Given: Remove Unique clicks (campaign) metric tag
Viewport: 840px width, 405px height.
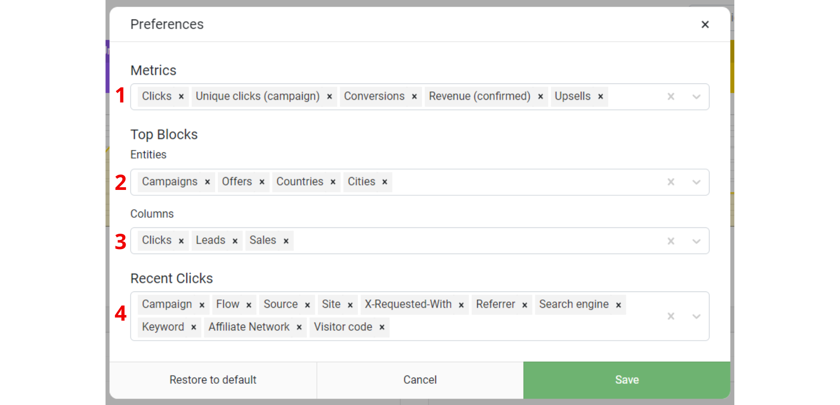Looking at the screenshot, I should [x=330, y=97].
